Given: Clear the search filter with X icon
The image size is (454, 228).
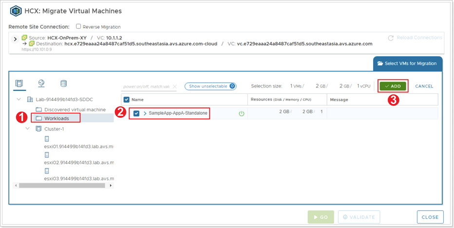Looking at the screenshot, I should point(174,87).
